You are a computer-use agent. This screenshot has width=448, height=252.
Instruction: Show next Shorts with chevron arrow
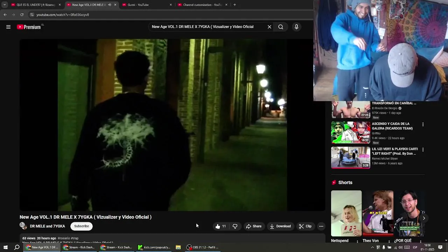(x=424, y=218)
